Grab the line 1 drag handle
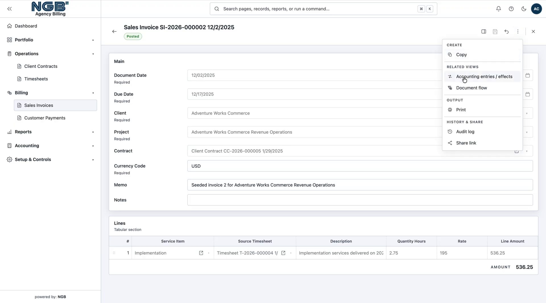546x303 pixels. point(114,253)
